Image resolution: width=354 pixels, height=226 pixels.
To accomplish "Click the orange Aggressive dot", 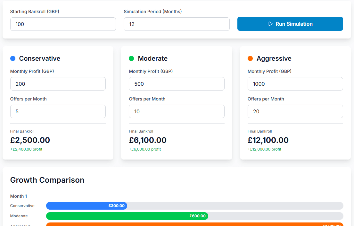I will (250, 58).
